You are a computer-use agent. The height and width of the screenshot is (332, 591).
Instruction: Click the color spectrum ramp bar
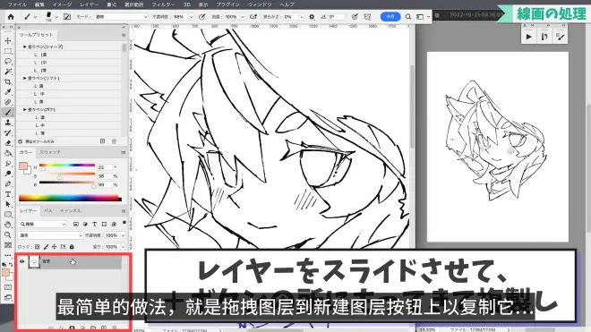pyautogui.click(x=70, y=198)
